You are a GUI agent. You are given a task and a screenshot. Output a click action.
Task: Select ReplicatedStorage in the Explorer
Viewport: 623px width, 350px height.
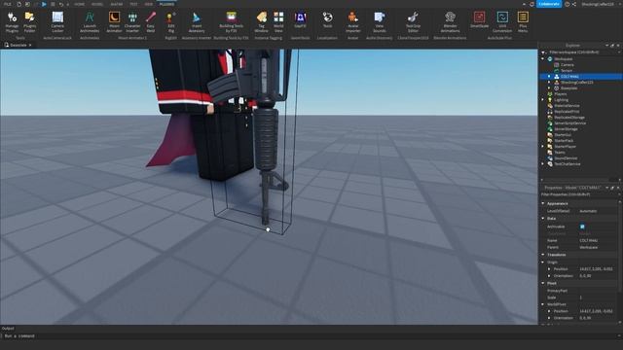[569, 118]
